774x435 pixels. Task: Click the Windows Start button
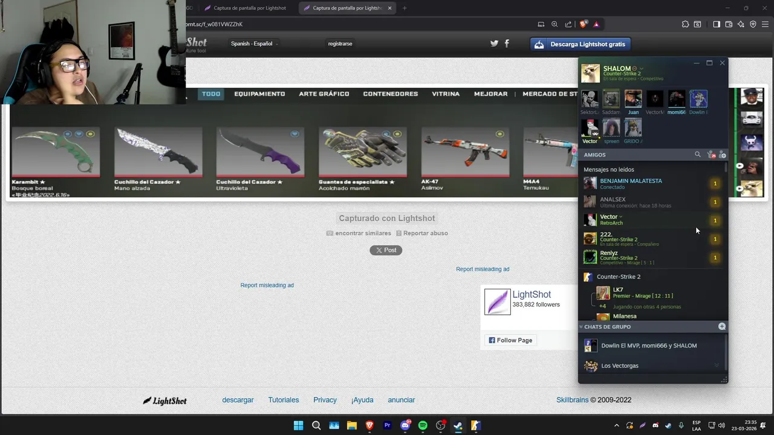(299, 425)
